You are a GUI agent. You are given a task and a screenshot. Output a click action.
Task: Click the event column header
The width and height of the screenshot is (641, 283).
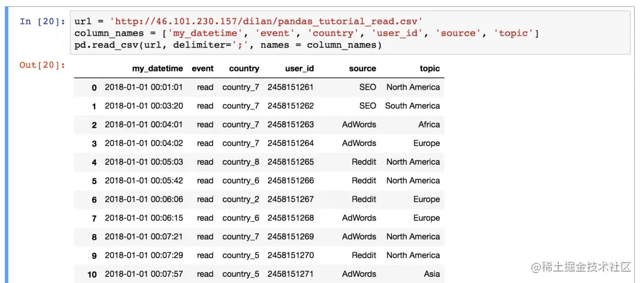203,69
